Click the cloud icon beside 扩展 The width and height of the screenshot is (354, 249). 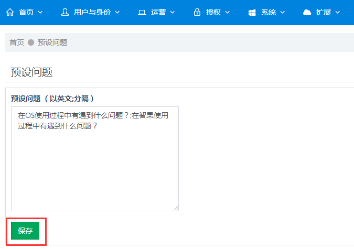(x=307, y=12)
